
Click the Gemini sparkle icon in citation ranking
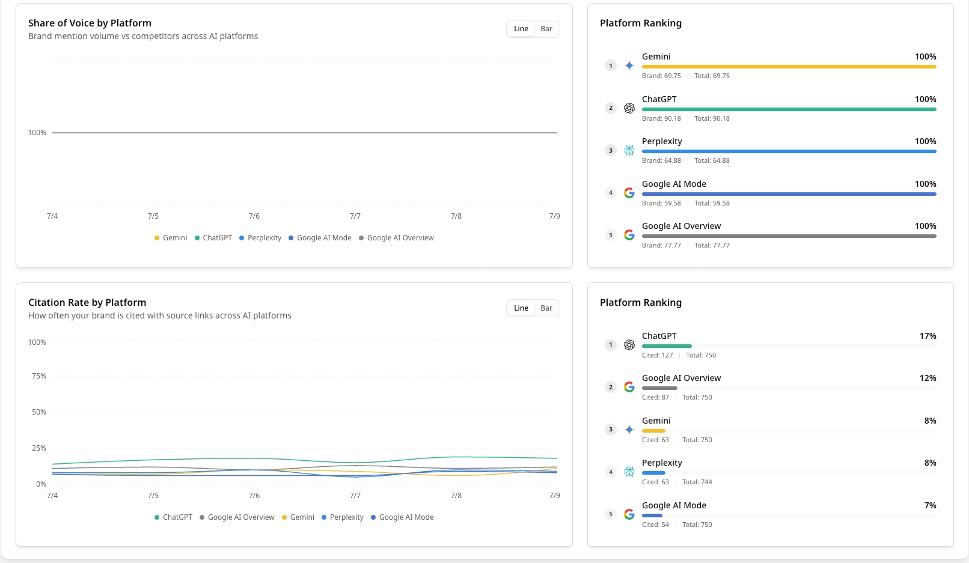click(629, 430)
